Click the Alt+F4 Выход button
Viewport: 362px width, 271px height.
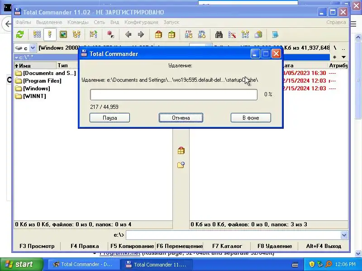324,246
